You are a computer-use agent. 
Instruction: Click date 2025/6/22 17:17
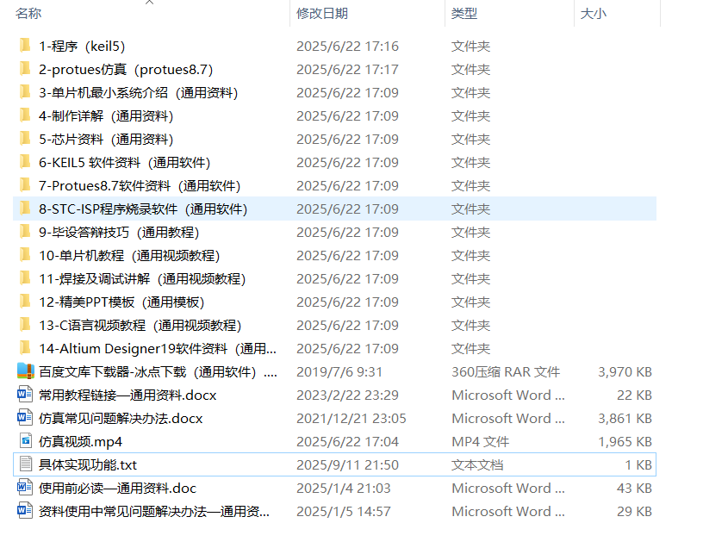(347, 70)
